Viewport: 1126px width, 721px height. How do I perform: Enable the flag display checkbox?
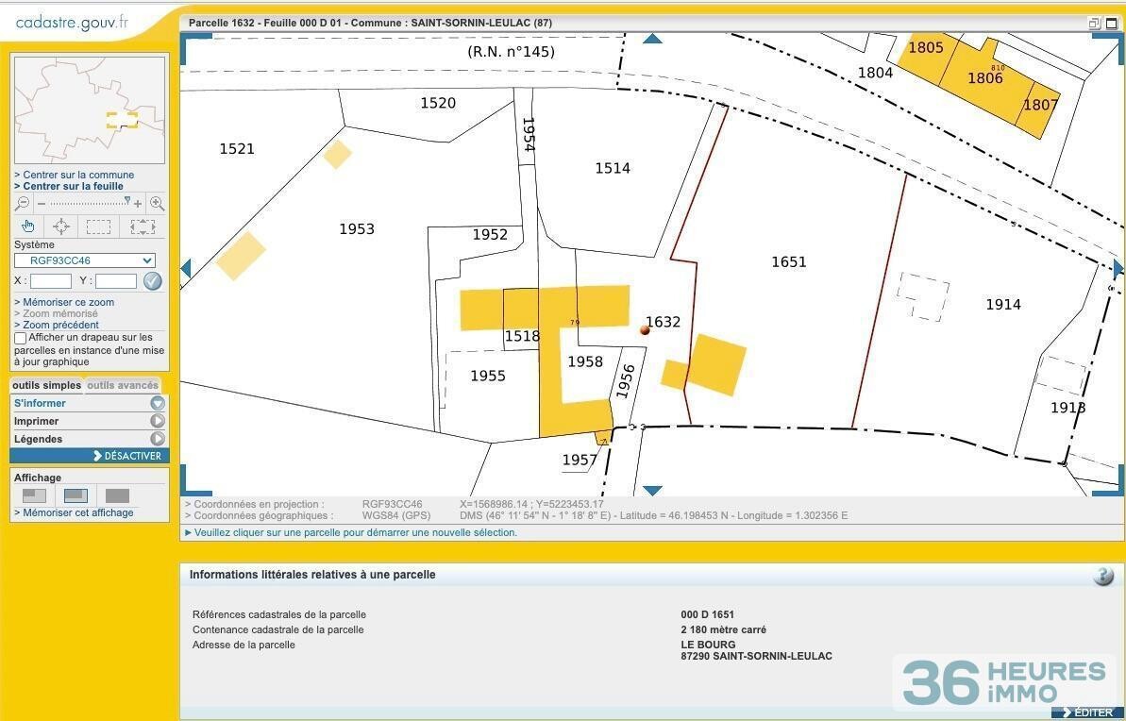click(x=21, y=338)
